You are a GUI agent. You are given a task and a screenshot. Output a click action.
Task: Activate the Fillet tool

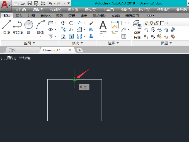tap(79, 30)
